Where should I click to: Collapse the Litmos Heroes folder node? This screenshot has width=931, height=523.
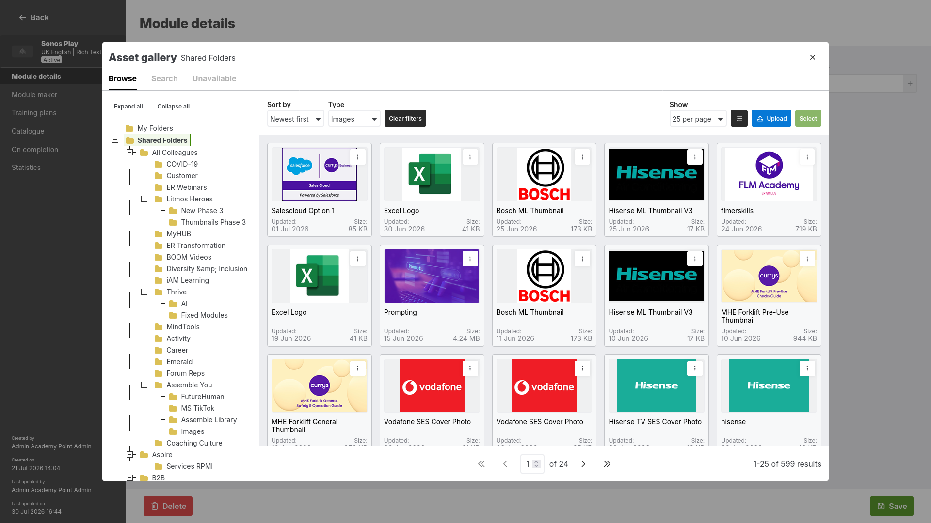point(144,199)
